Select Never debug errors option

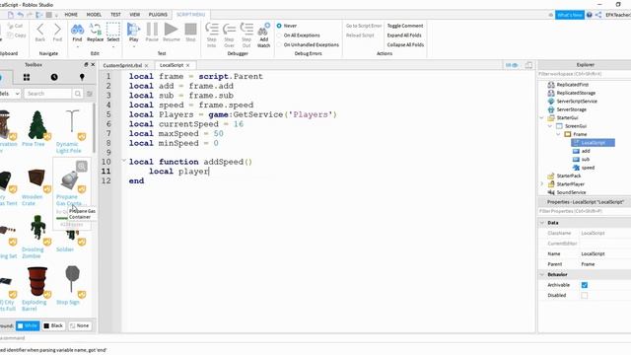[x=279, y=26]
